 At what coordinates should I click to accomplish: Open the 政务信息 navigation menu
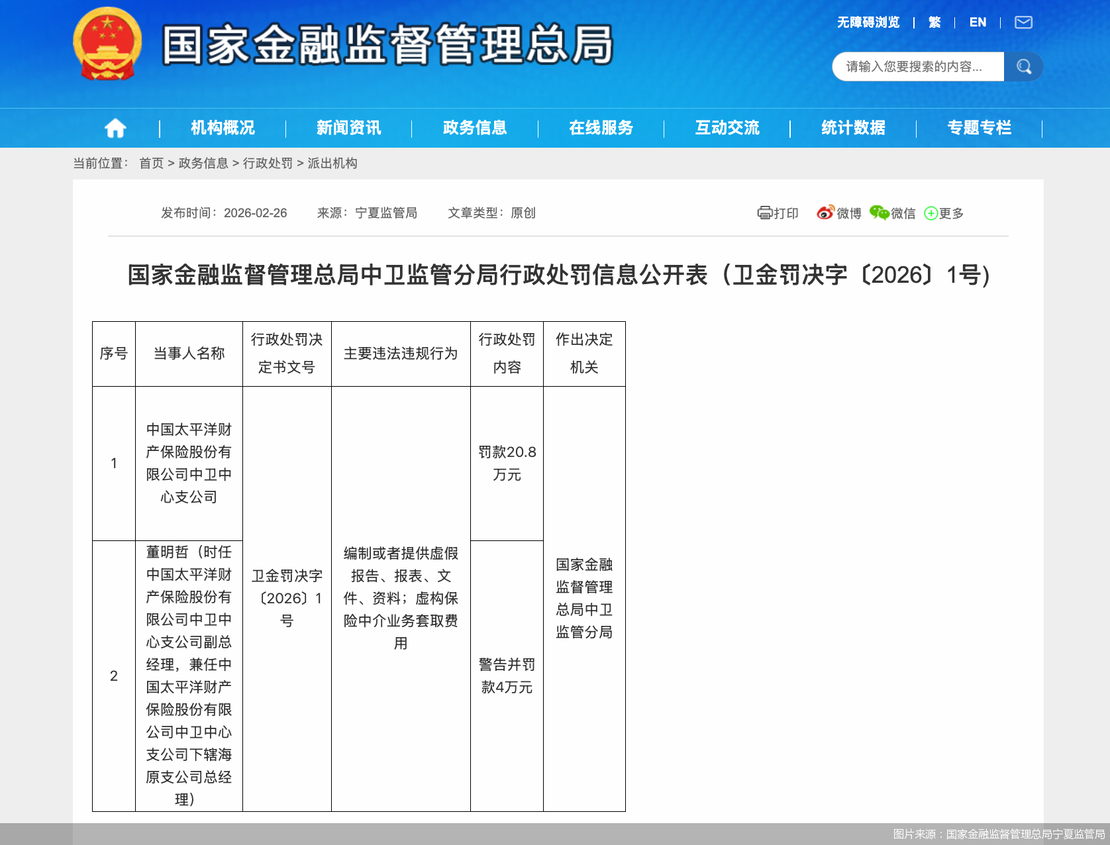click(475, 128)
